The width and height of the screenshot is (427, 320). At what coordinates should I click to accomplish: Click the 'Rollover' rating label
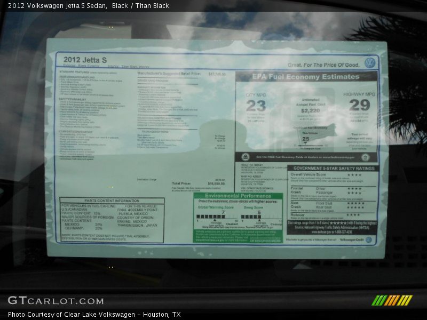click(297, 215)
